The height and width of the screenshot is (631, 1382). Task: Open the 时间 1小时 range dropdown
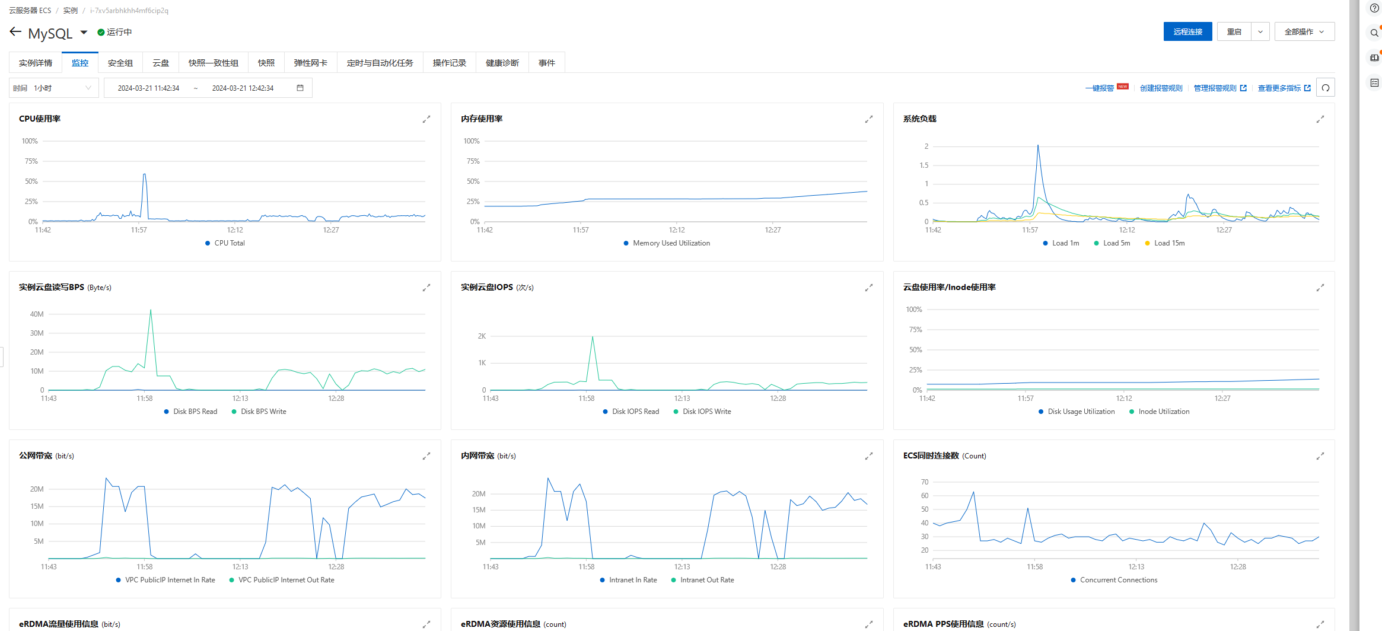click(x=54, y=88)
